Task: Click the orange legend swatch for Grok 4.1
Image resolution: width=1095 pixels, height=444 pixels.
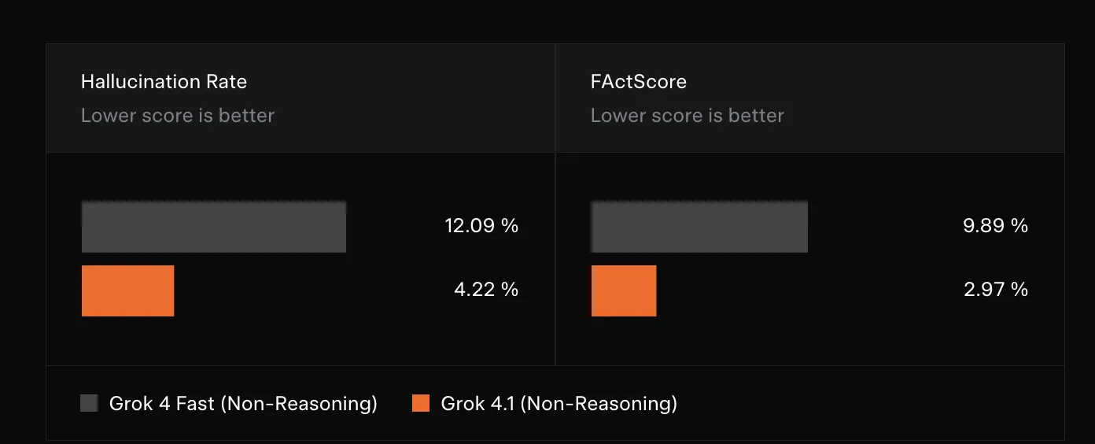Action: (421, 404)
